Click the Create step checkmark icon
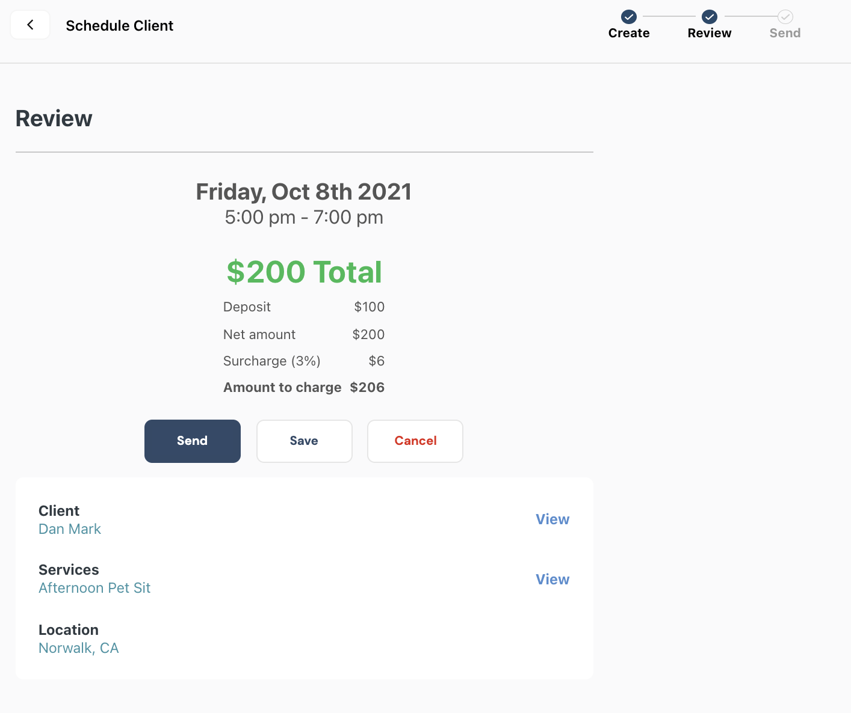Image resolution: width=851 pixels, height=713 pixels. (x=629, y=16)
